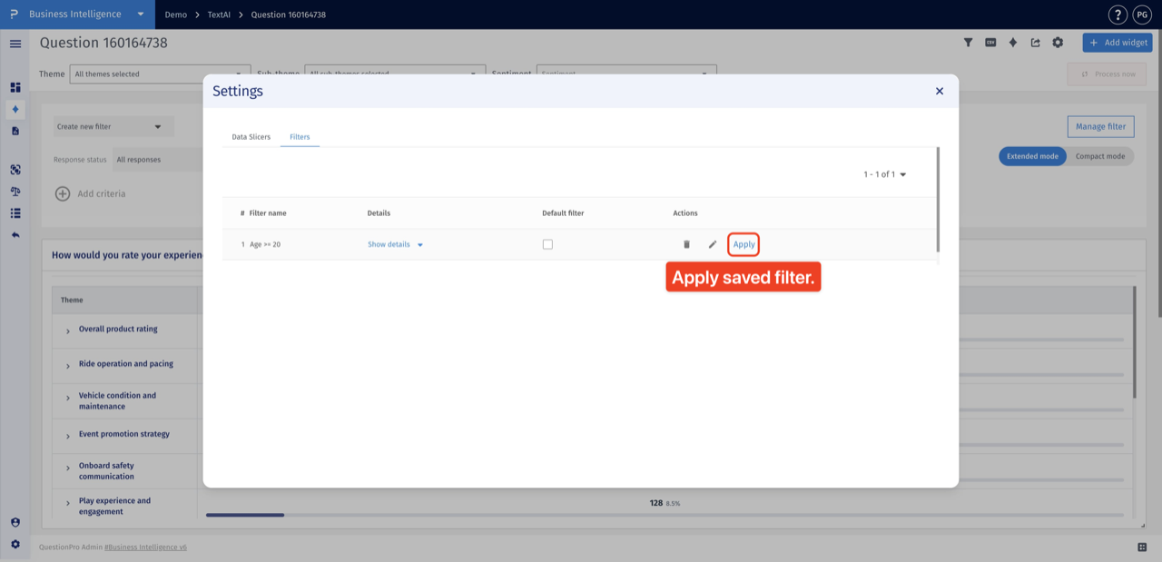
Task: Click the plus circle Add criteria icon
Action: point(63,193)
